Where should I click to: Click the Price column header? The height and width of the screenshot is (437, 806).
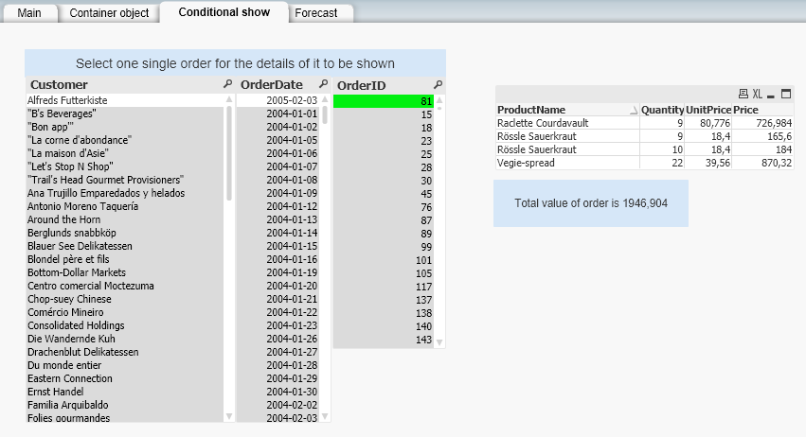point(746,110)
